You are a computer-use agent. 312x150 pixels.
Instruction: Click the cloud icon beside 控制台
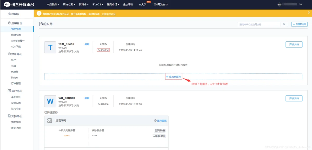pos(9,14)
